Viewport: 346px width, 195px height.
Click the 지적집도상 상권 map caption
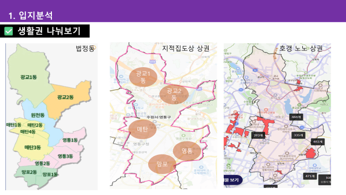186,48
